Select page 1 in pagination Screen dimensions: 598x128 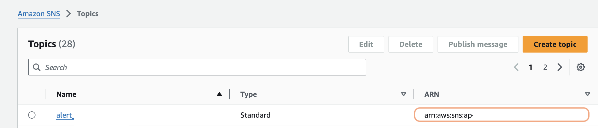[x=530, y=67]
